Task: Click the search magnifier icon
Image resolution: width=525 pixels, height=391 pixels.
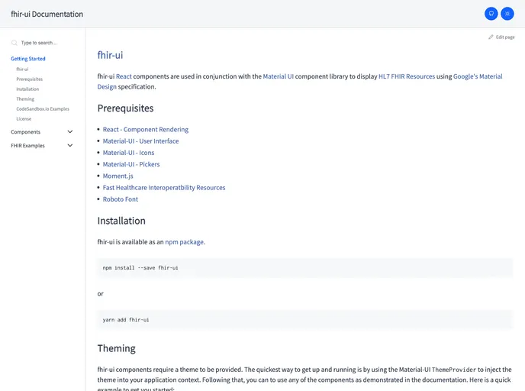Action: (x=14, y=43)
